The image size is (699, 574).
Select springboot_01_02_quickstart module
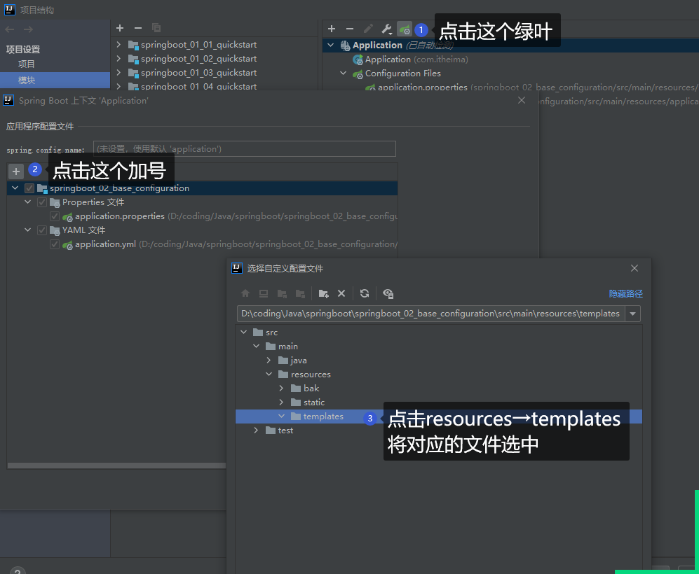pos(198,59)
